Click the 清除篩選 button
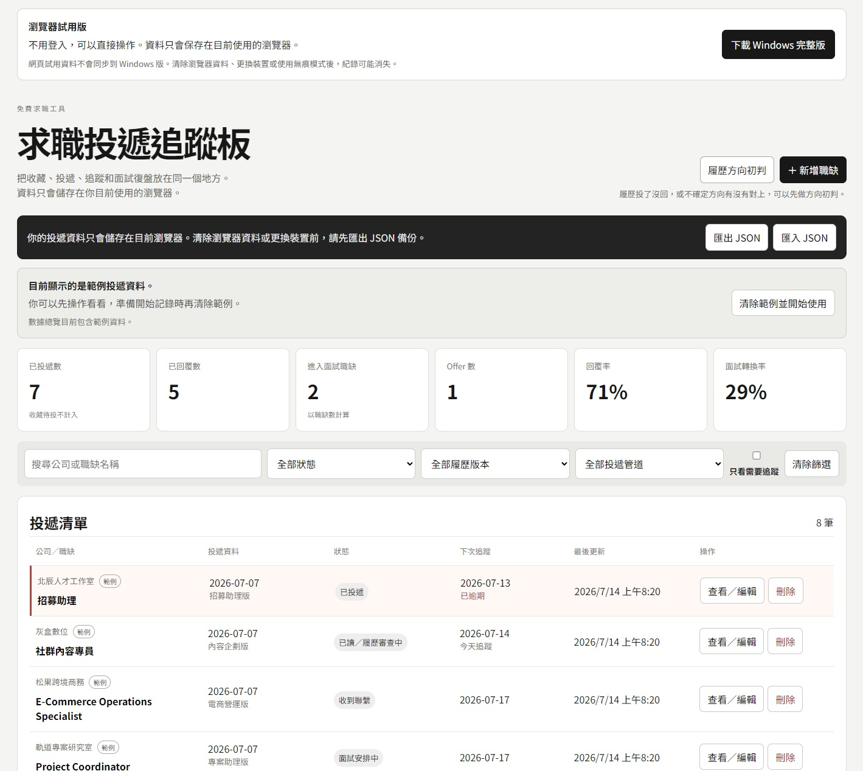863x771 pixels. (812, 464)
